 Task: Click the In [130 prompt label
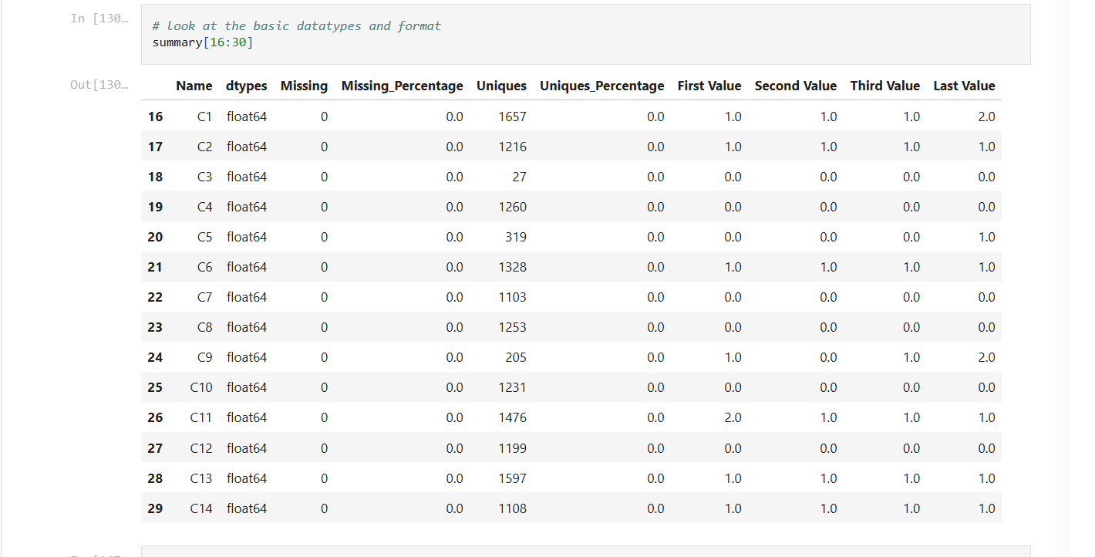pos(99,19)
